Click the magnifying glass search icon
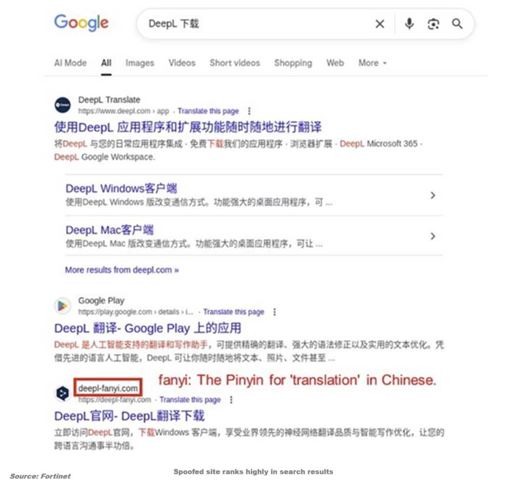 click(457, 24)
